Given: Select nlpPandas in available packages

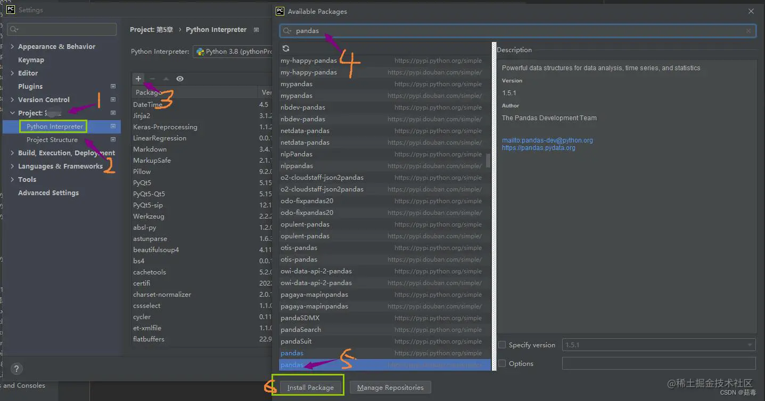Looking at the screenshot, I should 381,154.
